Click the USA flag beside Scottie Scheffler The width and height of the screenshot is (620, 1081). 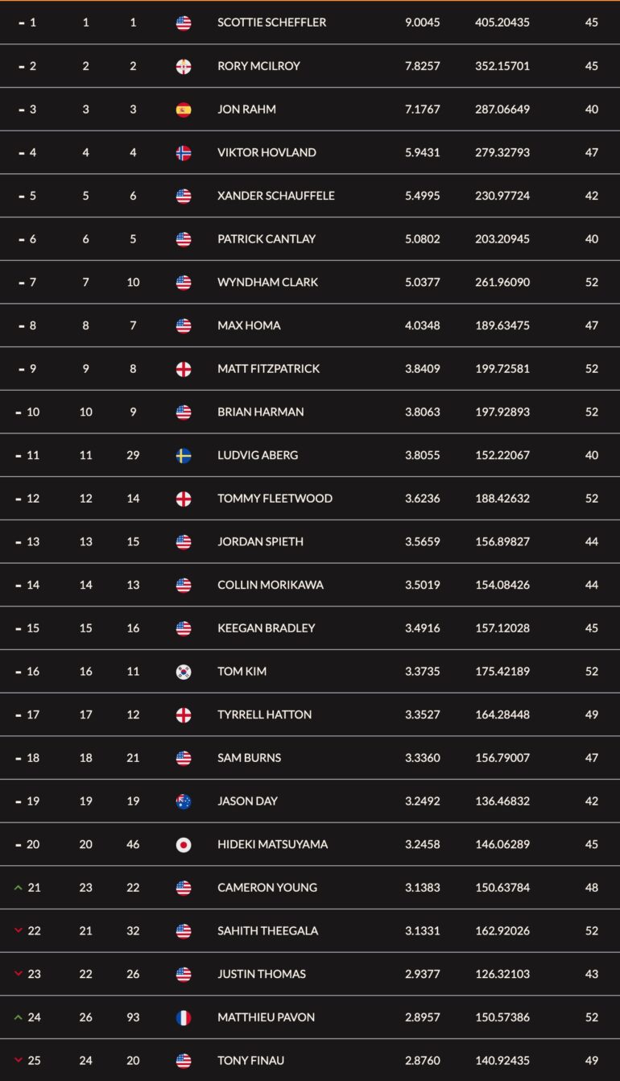coord(184,23)
